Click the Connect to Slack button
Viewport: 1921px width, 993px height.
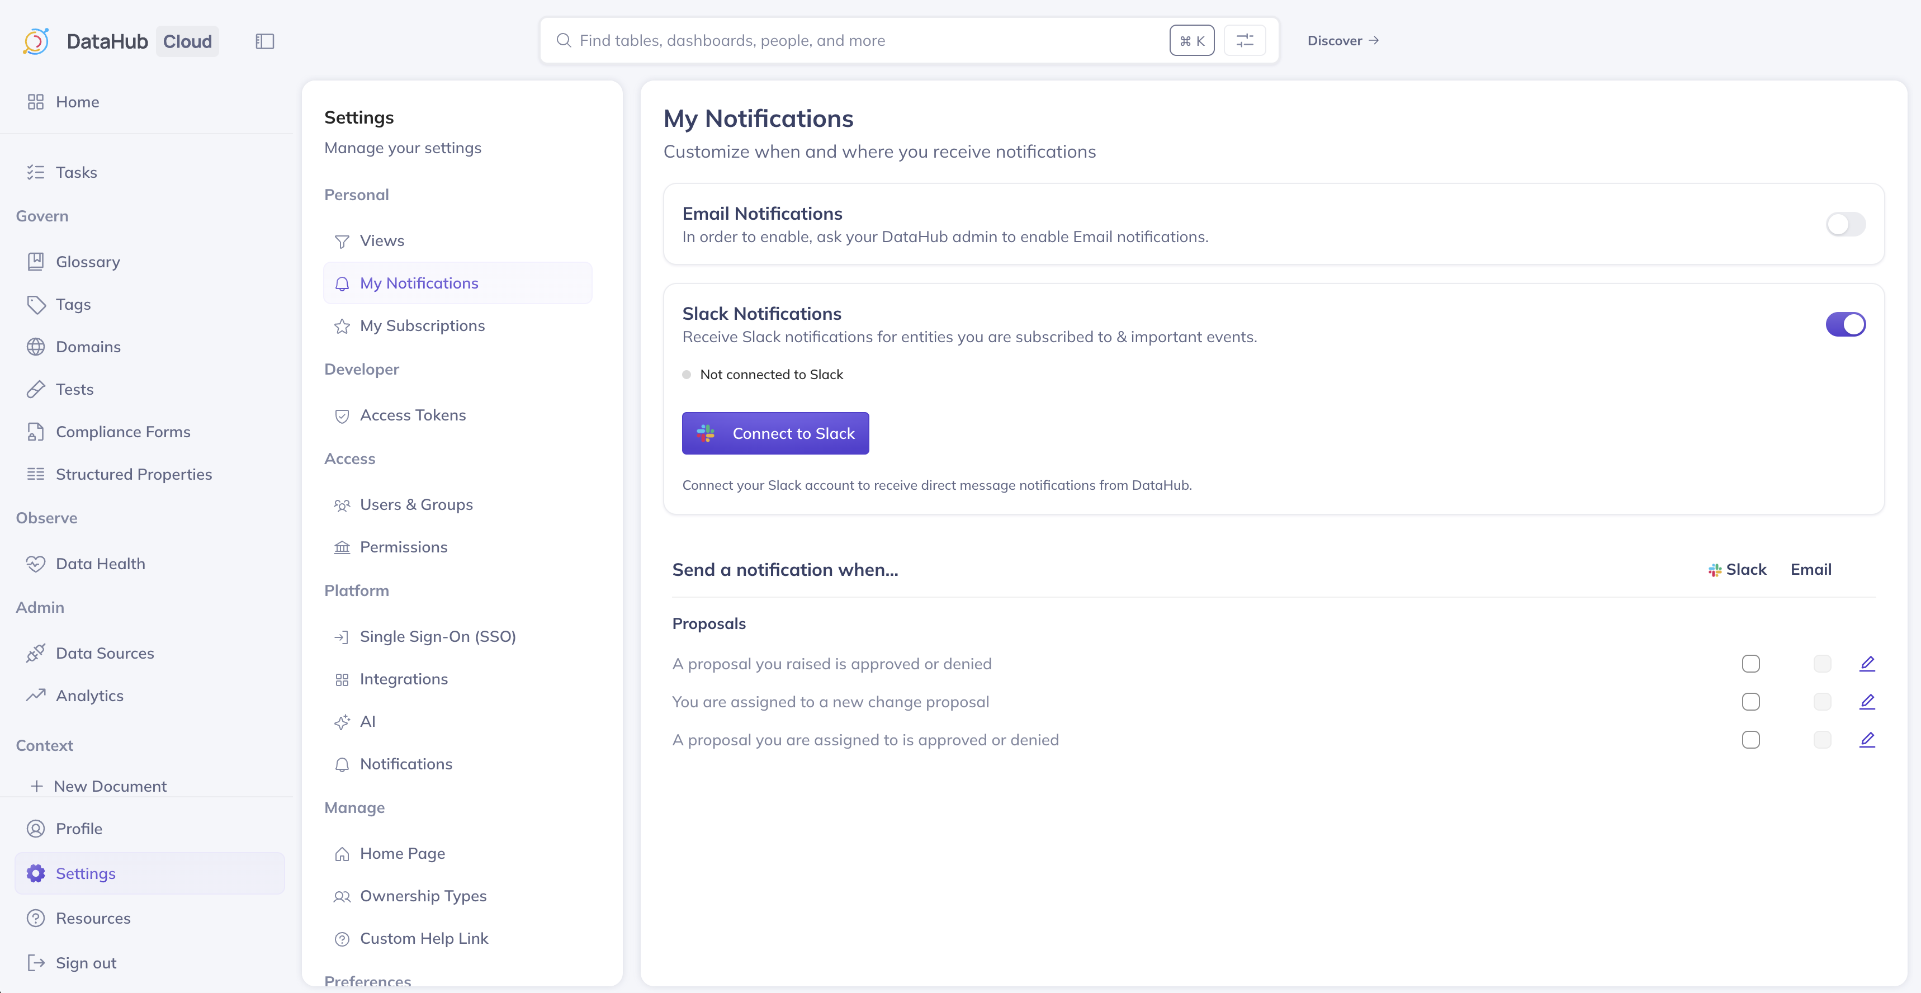tap(775, 433)
